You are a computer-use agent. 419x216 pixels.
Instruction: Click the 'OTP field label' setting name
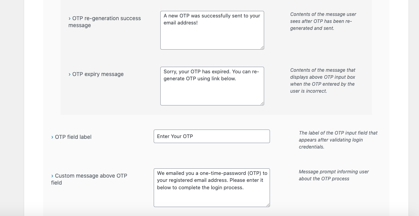click(74, 137)
